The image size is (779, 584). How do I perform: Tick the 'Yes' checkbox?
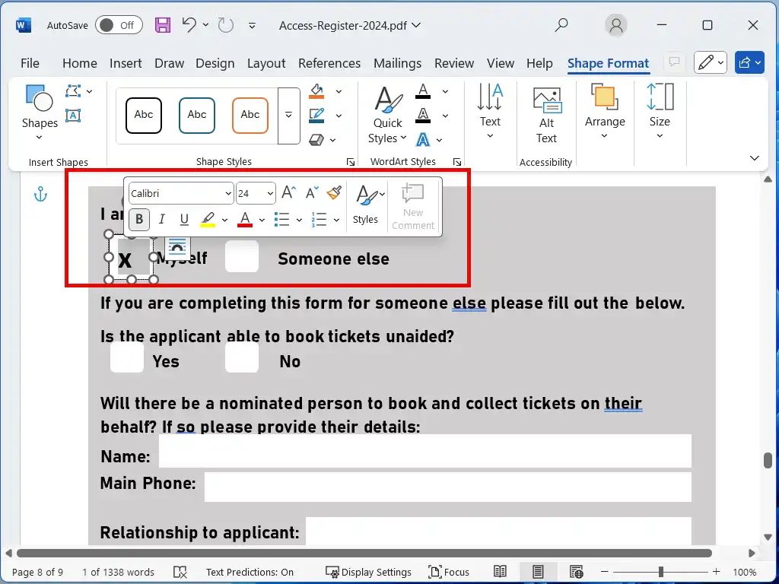[x=126, y=358]
